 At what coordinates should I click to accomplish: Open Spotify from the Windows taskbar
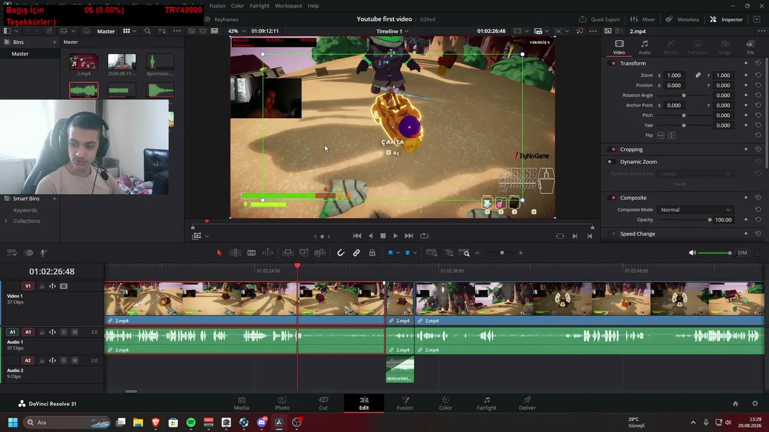(x=191, y=422)
